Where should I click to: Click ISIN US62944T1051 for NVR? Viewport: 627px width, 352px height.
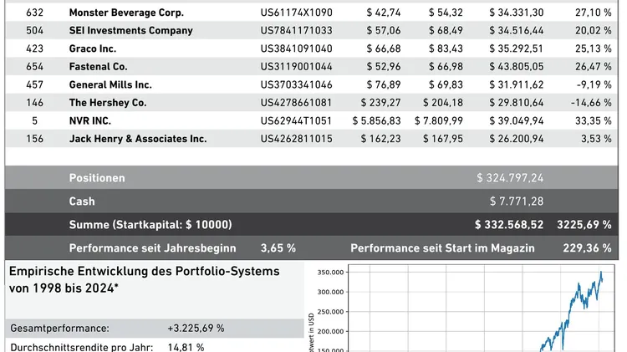[x=296, y=120]
